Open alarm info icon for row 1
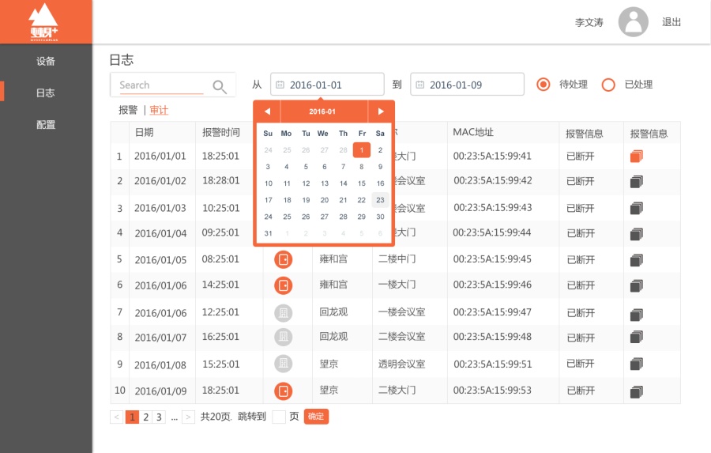Viewport: 711px width, 453px height. [637, 157]
